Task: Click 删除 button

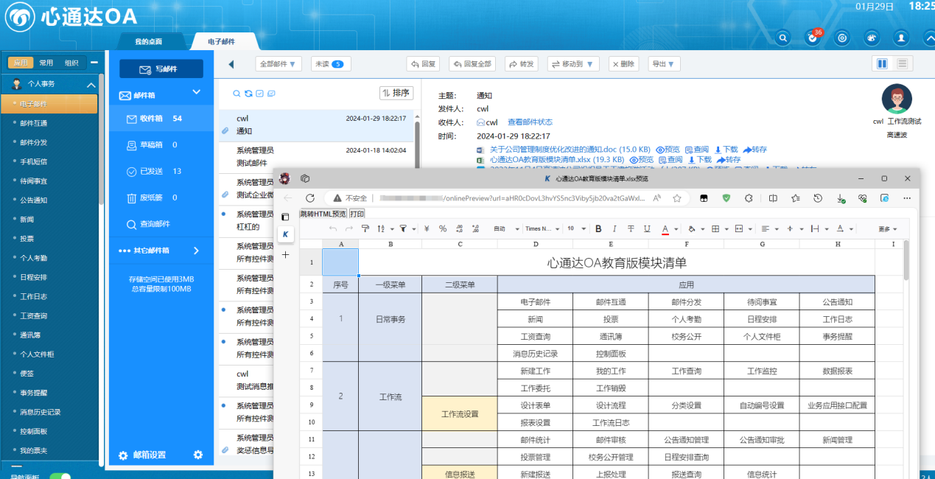Action: pyautogui.click(x=623, y=64)
